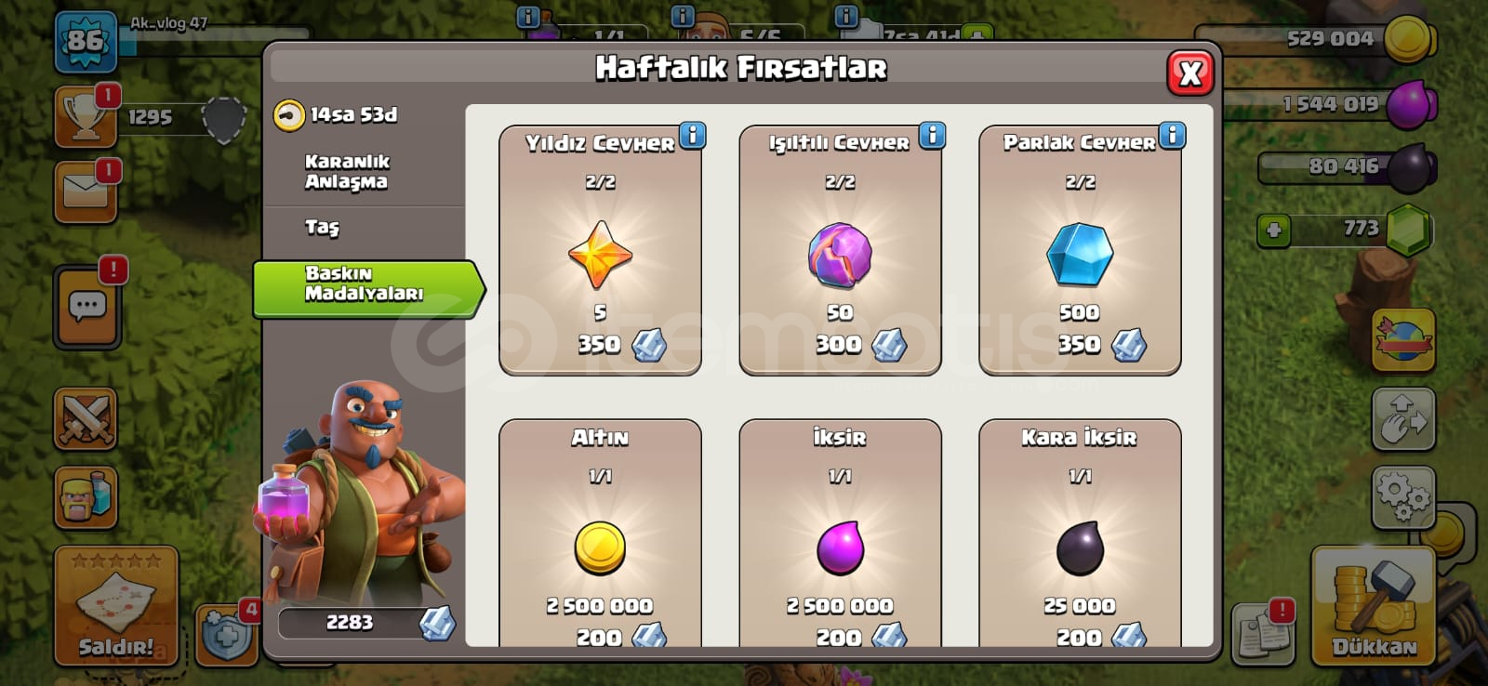Image resolution: width=1488 pixels, height=686 pixels.
Task: Close the Haftalık Fırsatlar window
Action: click(1190, 73)
